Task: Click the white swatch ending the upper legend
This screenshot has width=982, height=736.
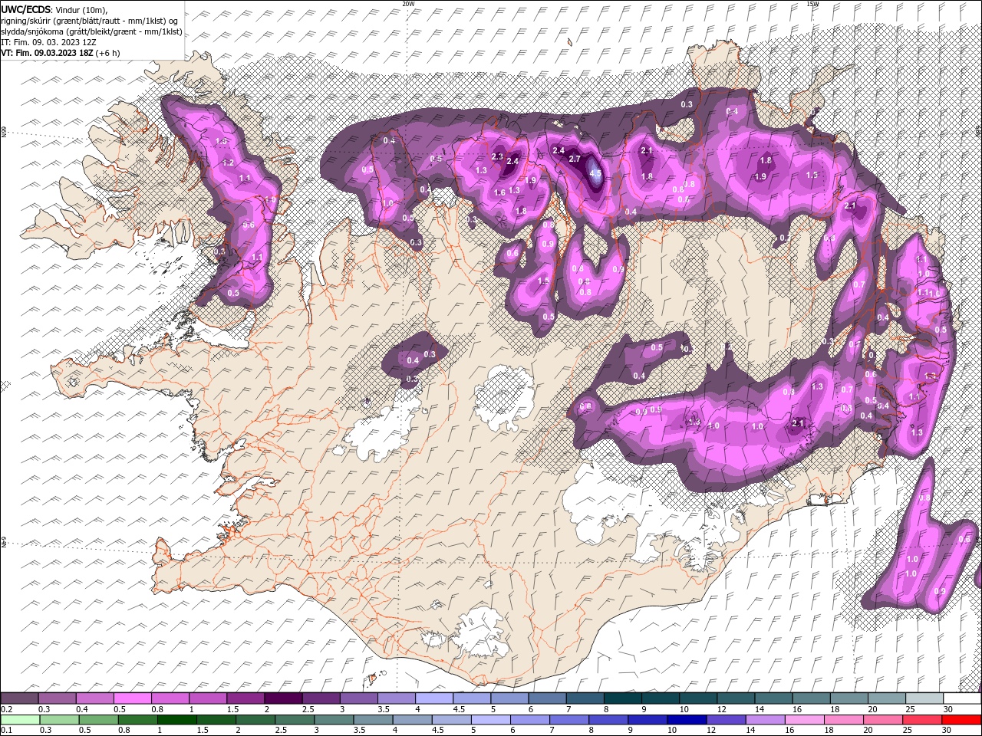Action: (x=962, y=698)
